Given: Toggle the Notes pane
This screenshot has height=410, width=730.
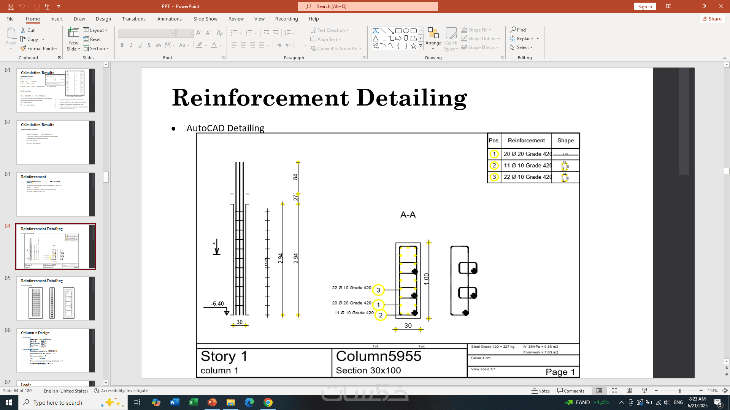Looking at the screenshot, I should 541,391.
